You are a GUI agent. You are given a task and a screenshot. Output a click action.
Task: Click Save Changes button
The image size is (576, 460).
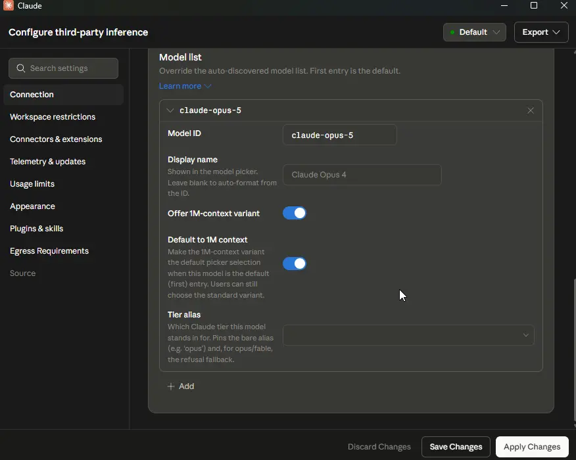click(x=456, y=447)
